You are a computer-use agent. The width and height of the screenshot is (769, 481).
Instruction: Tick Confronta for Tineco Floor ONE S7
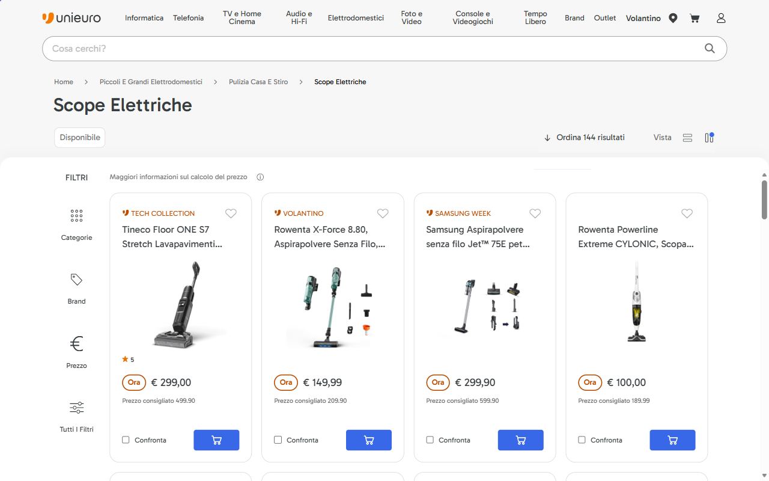[126, 440]
